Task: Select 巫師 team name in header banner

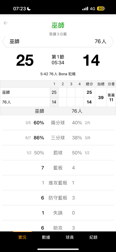Action: (14, 42)
